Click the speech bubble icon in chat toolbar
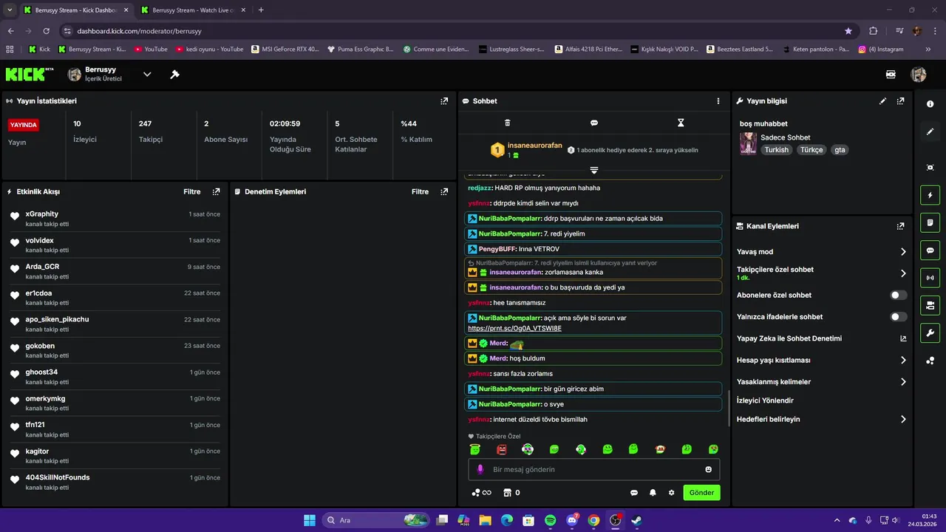Screen dimensions: 946x532 594,123
